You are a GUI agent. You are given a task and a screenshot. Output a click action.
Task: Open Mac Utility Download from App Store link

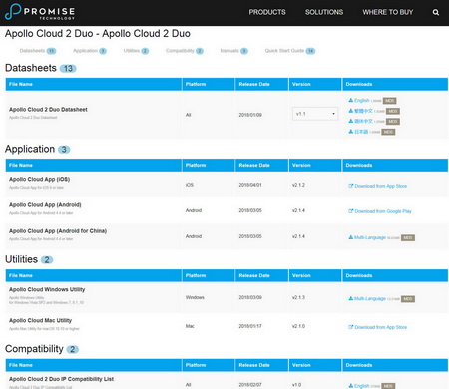pyautogui.click(x=380, y=327)
